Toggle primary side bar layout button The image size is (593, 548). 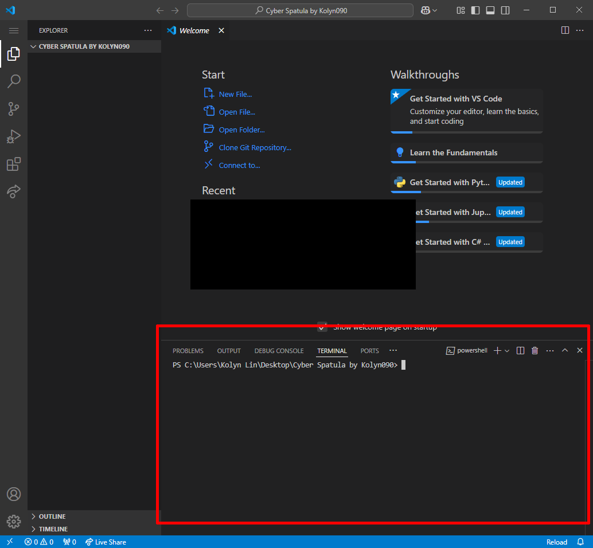click(x=475, y=10)
